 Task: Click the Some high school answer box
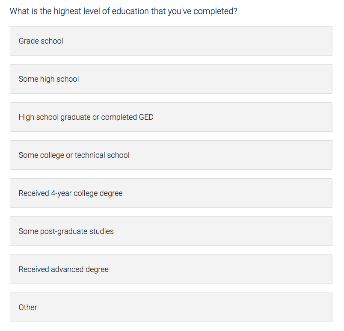pyautogui.click(x=171, y=79)
